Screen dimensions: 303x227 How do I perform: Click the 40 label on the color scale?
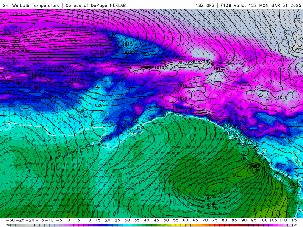click(x=147, y=220)
